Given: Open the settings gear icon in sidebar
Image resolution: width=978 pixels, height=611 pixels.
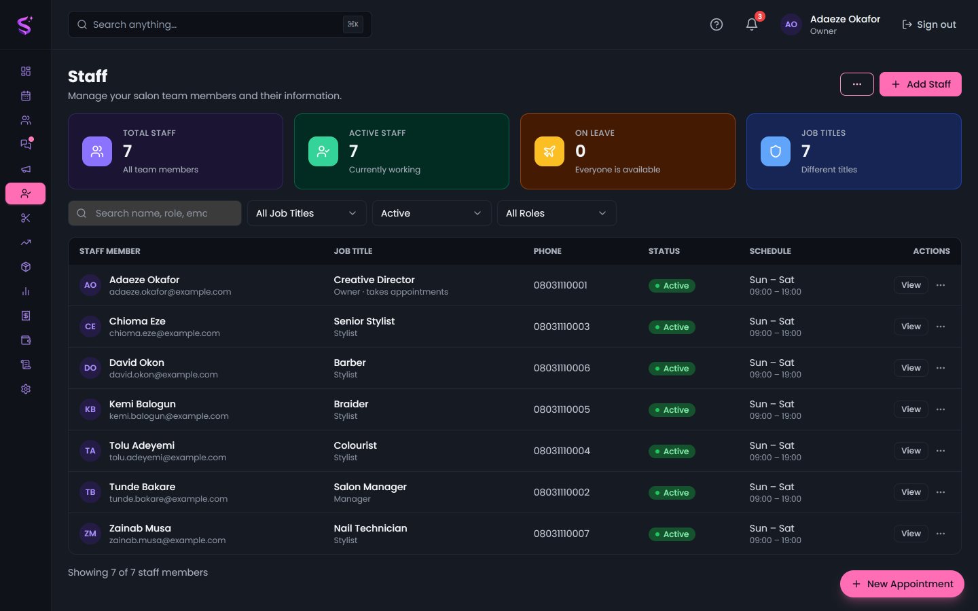Looking at the screenshot, I should [26, 389].
